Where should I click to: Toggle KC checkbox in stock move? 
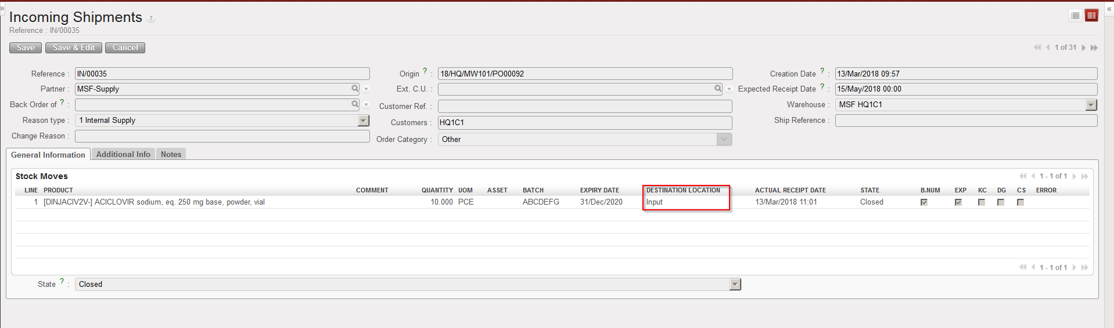pyautogui.click(x=981, y=202)
